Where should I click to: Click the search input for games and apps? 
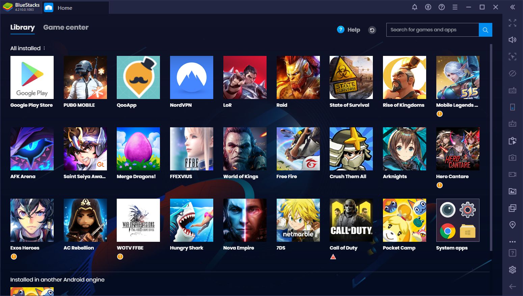click(432, 30)
